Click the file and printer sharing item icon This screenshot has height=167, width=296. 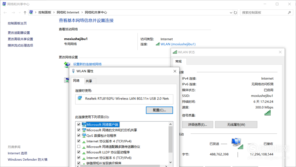pos(84,130)
